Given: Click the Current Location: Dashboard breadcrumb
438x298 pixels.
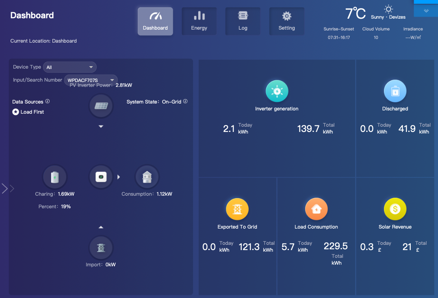Looking at the screenshot, I should pyautogui.click(x=43, y=41).
